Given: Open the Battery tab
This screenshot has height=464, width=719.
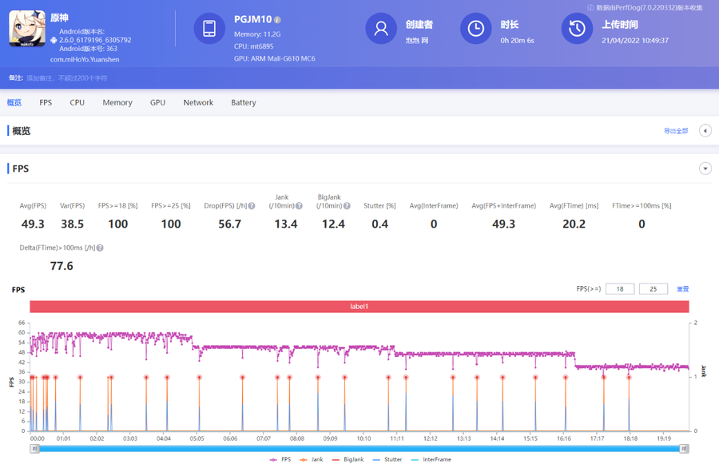Looking at the screenshot, I should point(244,102).
